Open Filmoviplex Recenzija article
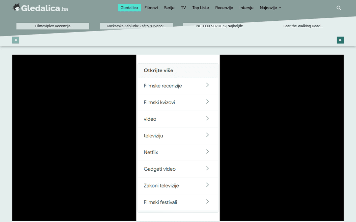Viewport: 356px width, 222px height. coord(53,26)
